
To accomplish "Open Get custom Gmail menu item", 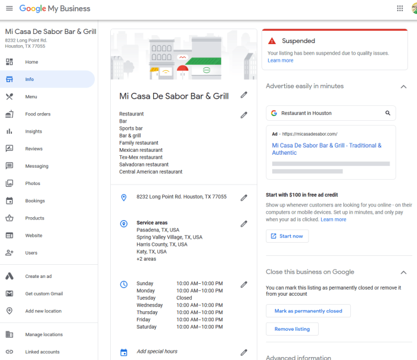I will (44, 293).
